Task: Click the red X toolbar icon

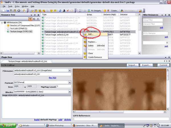Action: 68,11
